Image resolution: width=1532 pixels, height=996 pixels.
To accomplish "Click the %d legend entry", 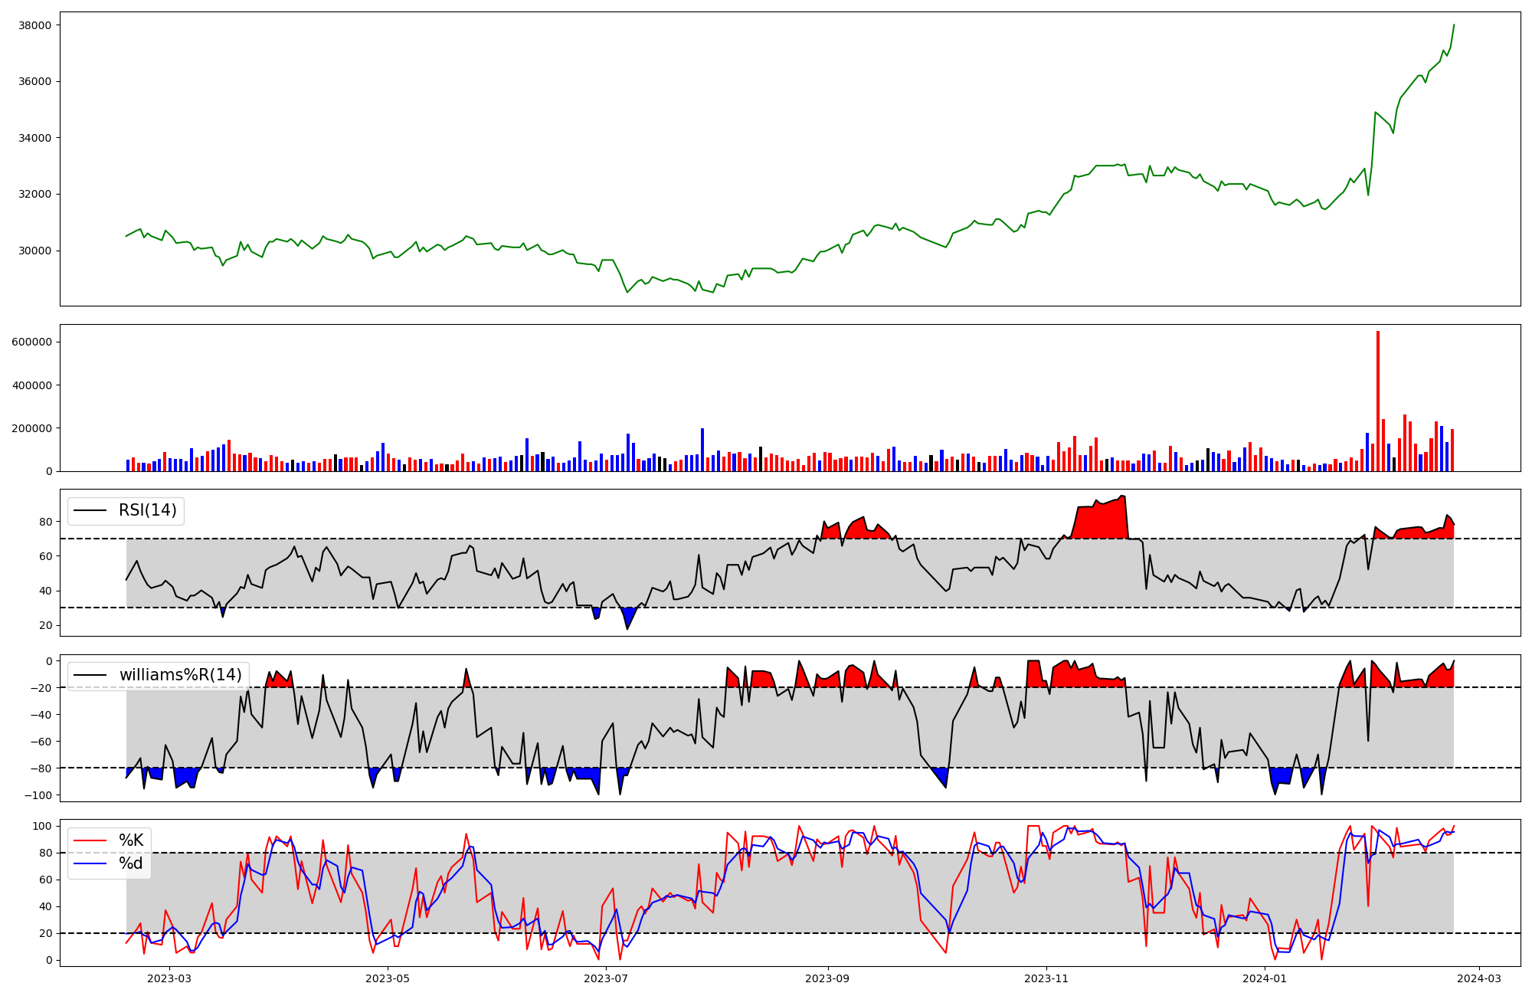I will (131, 863).
